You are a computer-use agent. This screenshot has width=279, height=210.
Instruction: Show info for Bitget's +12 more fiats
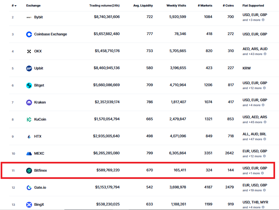264,88
